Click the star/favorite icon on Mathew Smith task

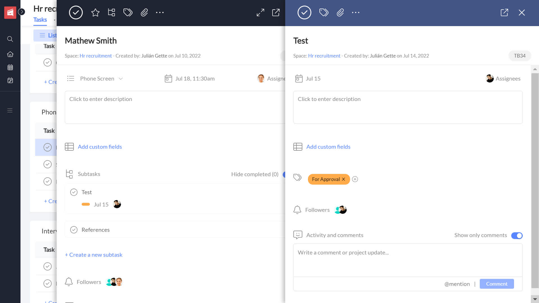coord(95,12)
